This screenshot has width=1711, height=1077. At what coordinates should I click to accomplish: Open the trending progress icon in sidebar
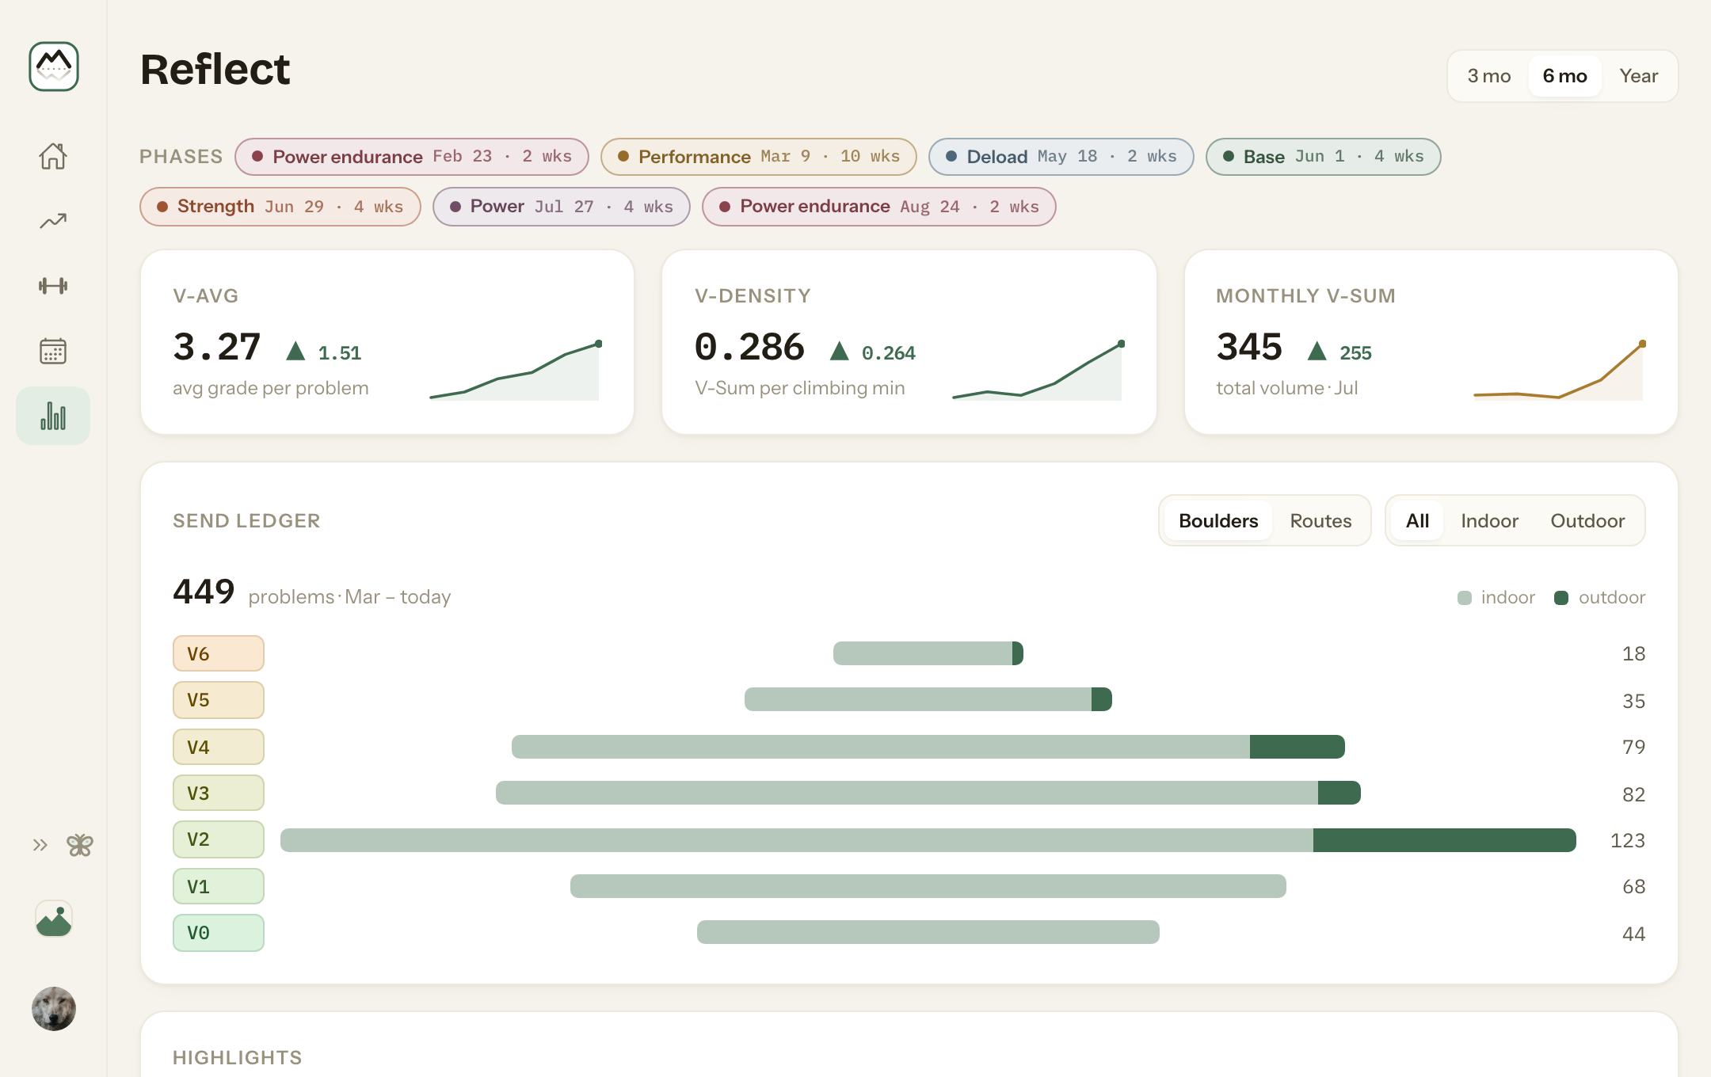(x=53, y=221)
